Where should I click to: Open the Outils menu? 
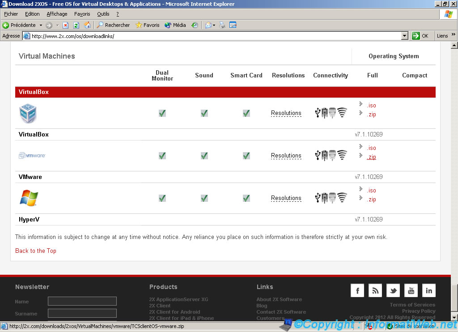coord(103,14)
